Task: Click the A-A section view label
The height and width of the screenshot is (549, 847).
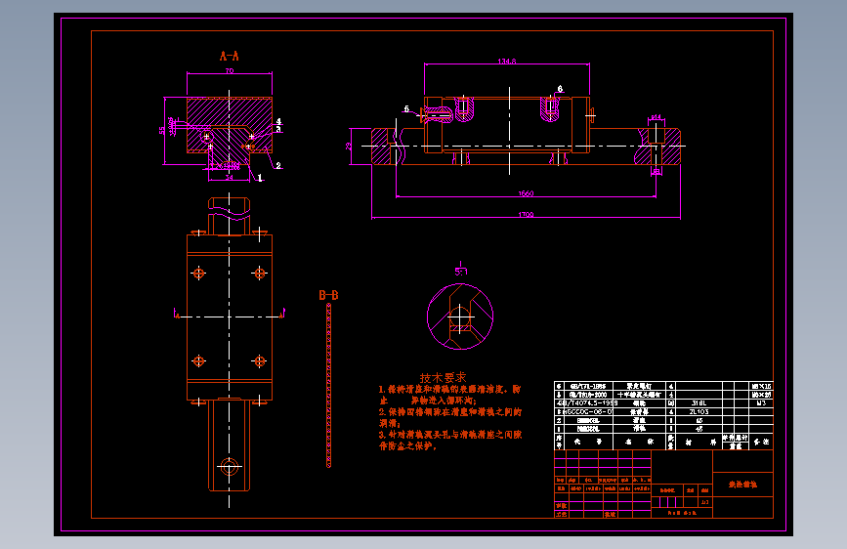Action: pyautogui.click(x=229, y=56)
